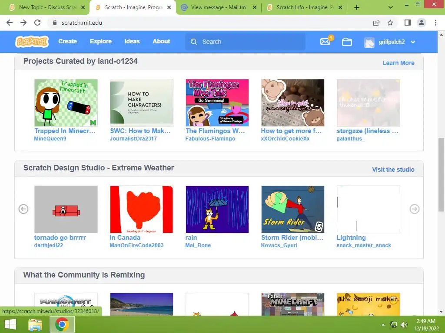Open File Explorer from taskbar

pos(35,324)
